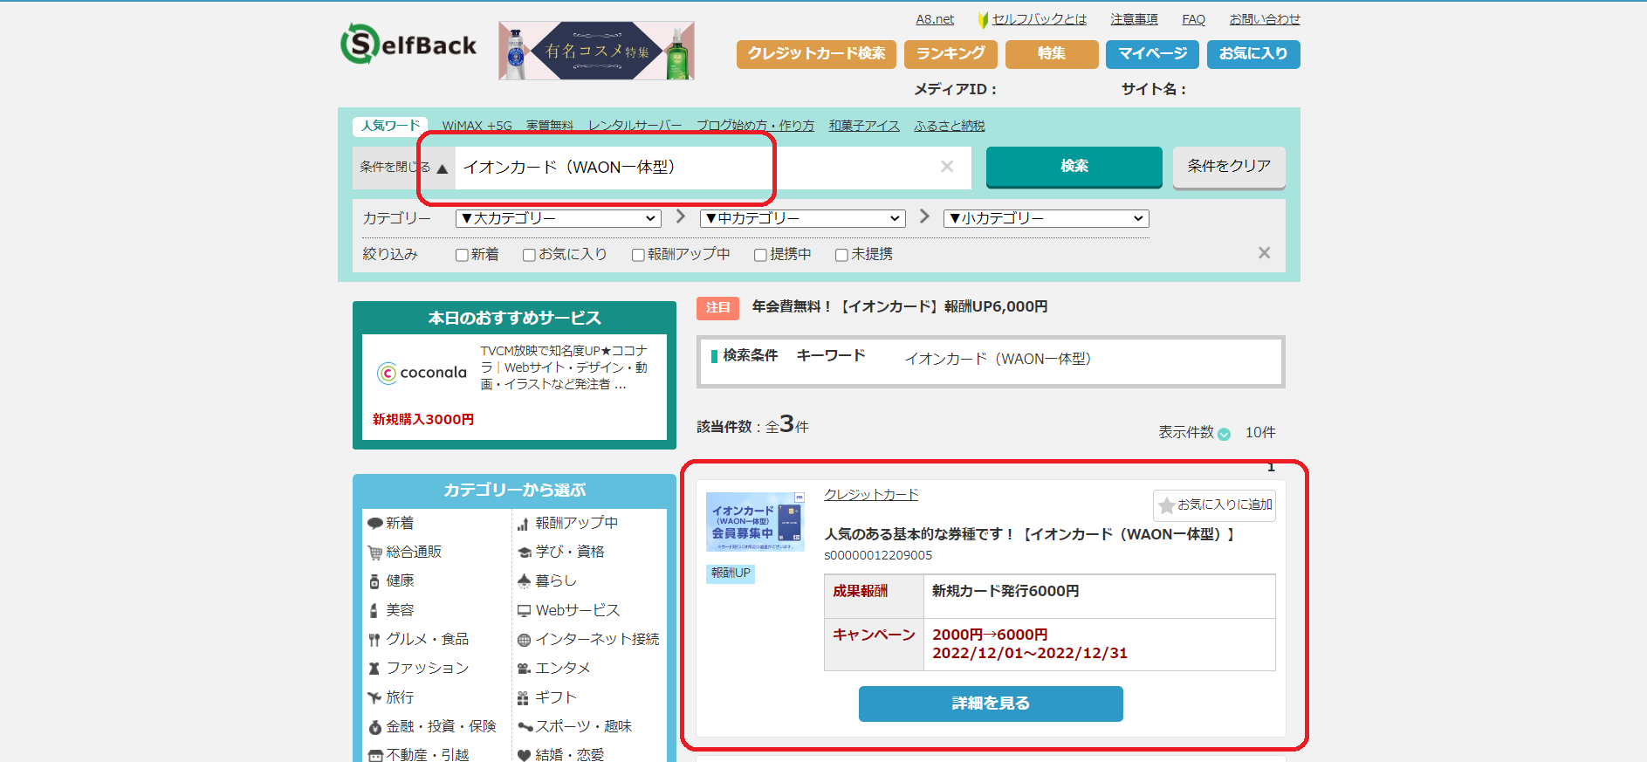Click popular word 実質無料

550,126
